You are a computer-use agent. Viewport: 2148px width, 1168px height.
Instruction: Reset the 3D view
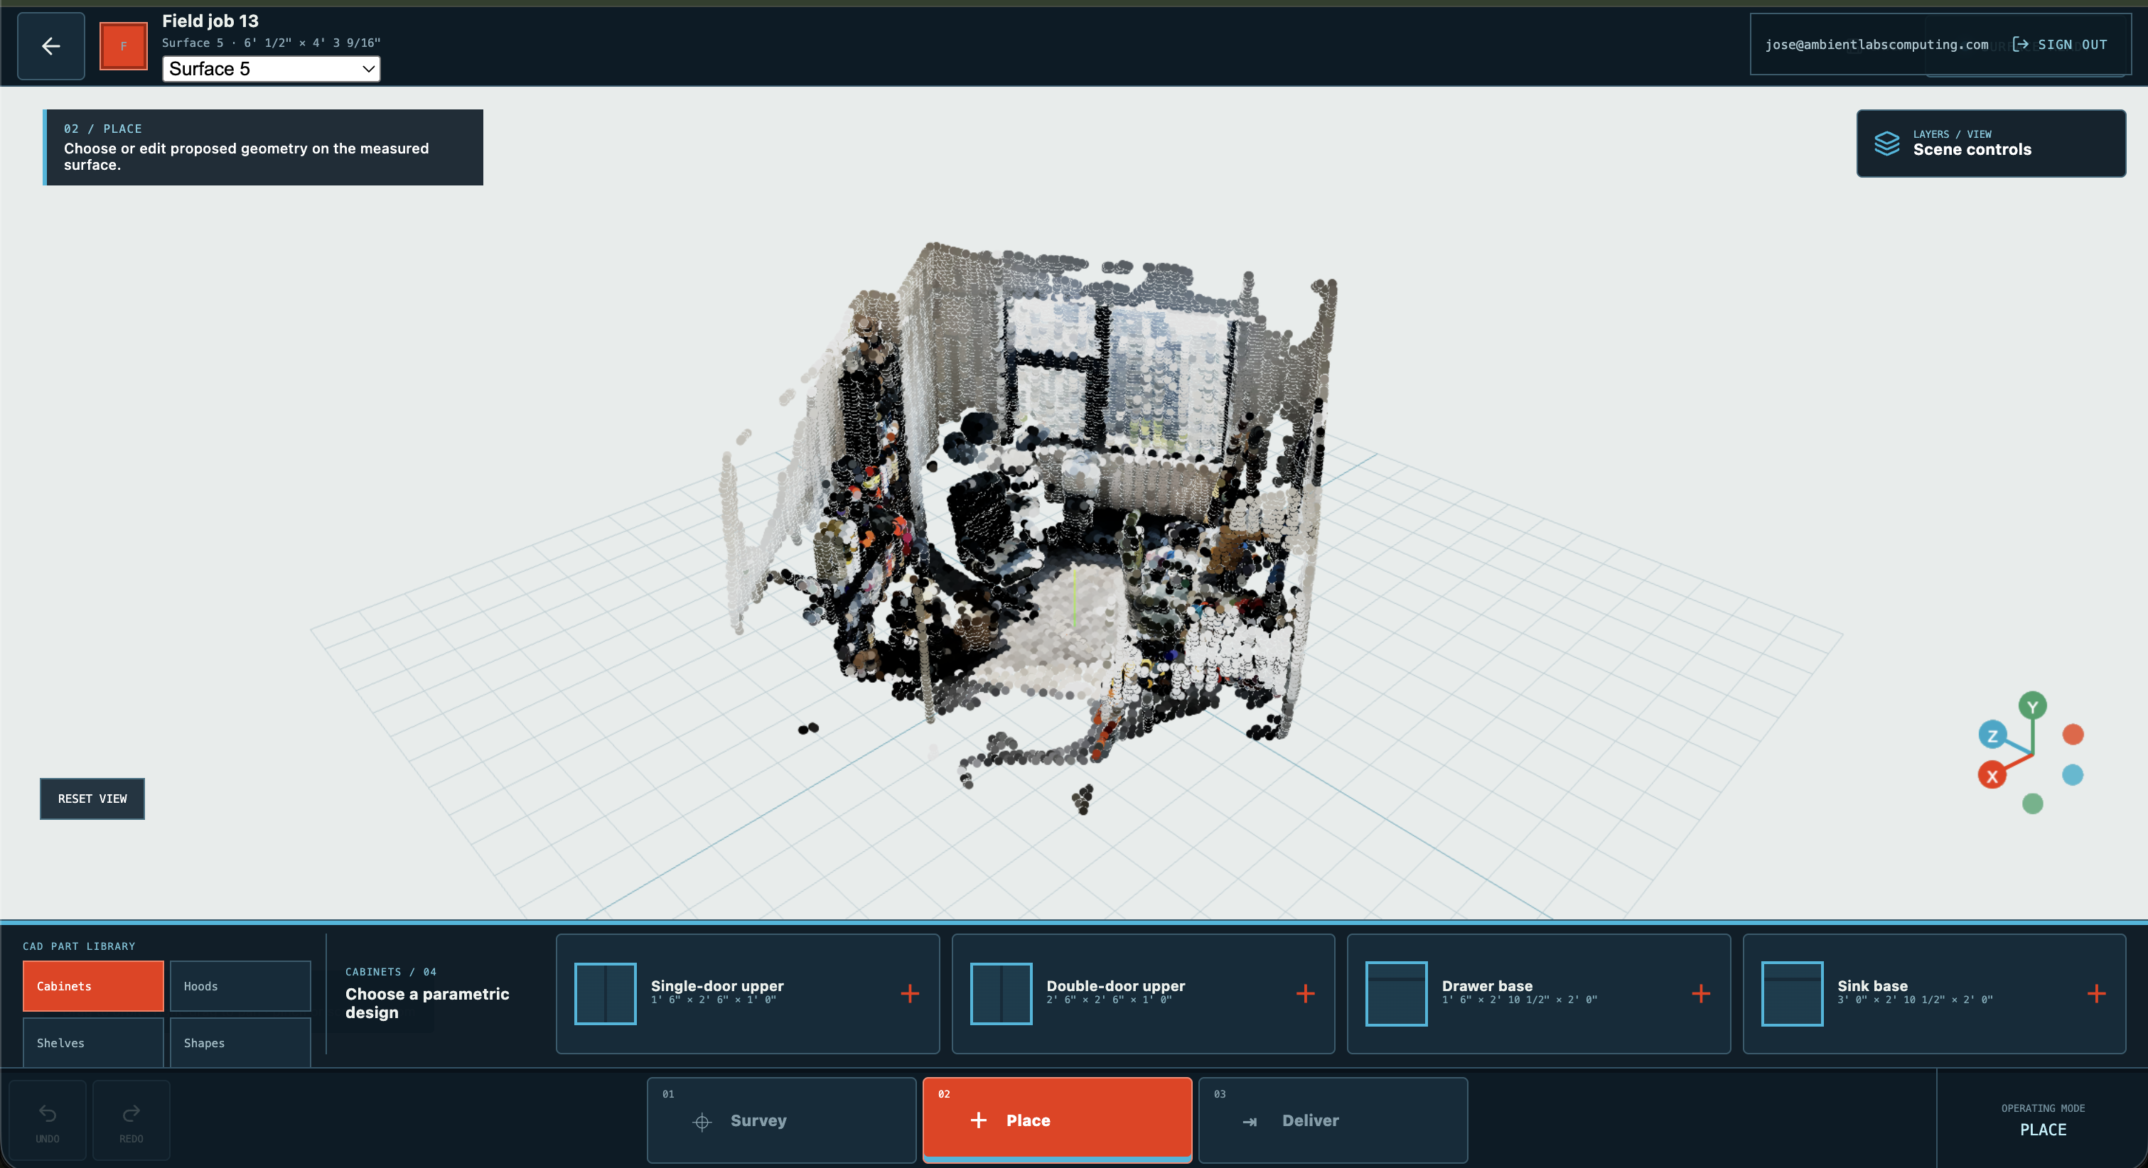[92, 799]
